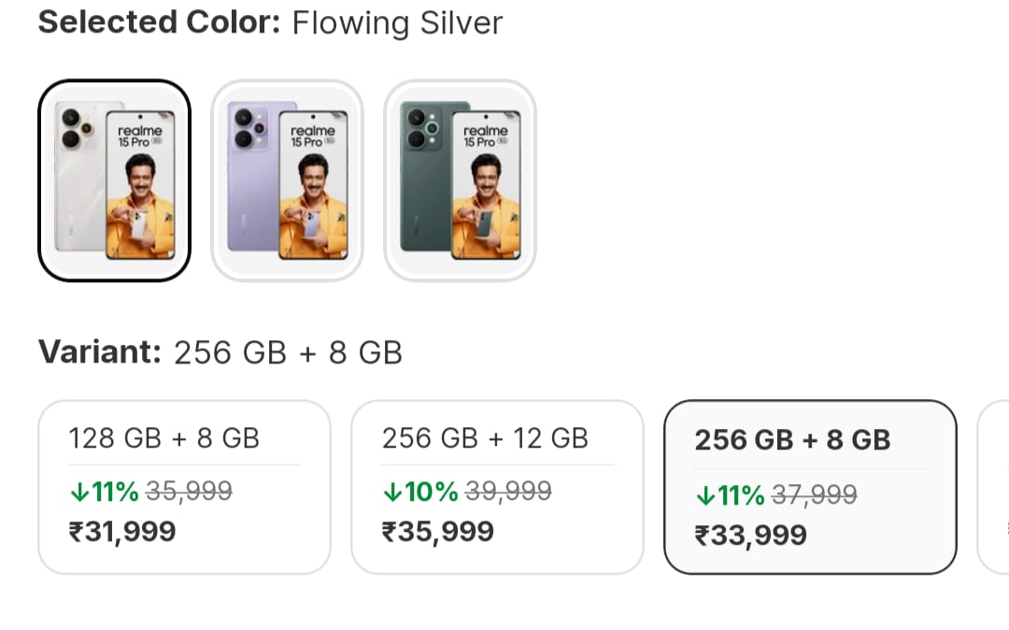The image size is (1009, 630).
Task: Click the "256 GB + 8 GB" text beside Variant
Action: point(288,352)
